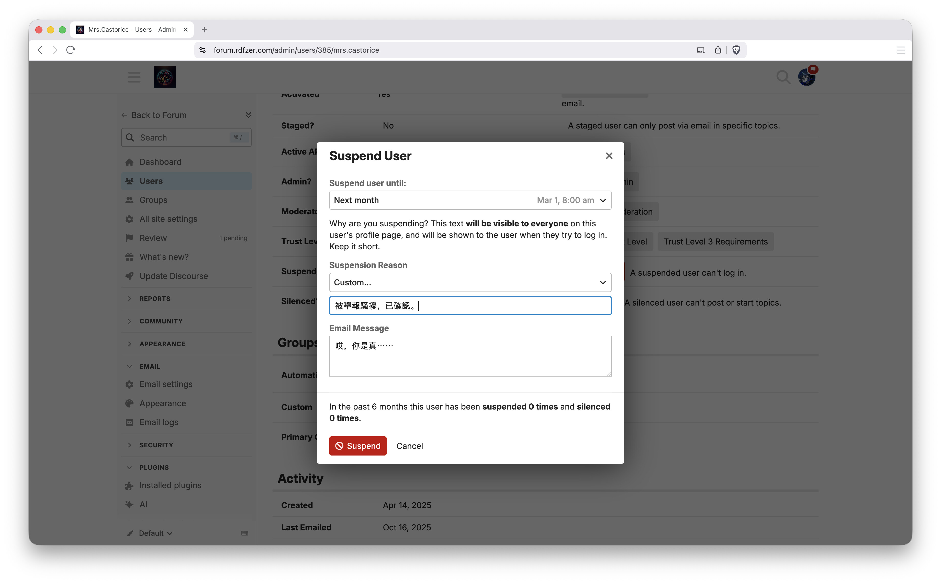Open the What's new gift item
The height and width of the screenshot is (583, 941).
point(164,257)
